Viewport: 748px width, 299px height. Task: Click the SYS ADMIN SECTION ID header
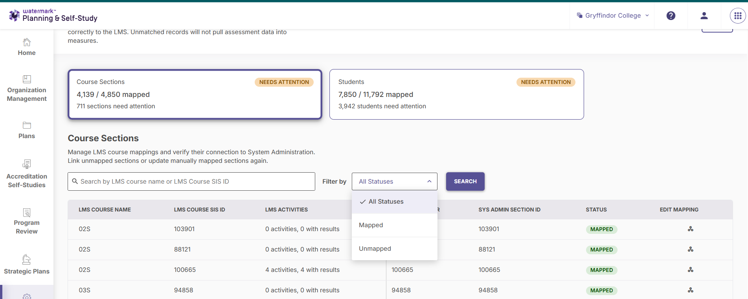[509, 210]
